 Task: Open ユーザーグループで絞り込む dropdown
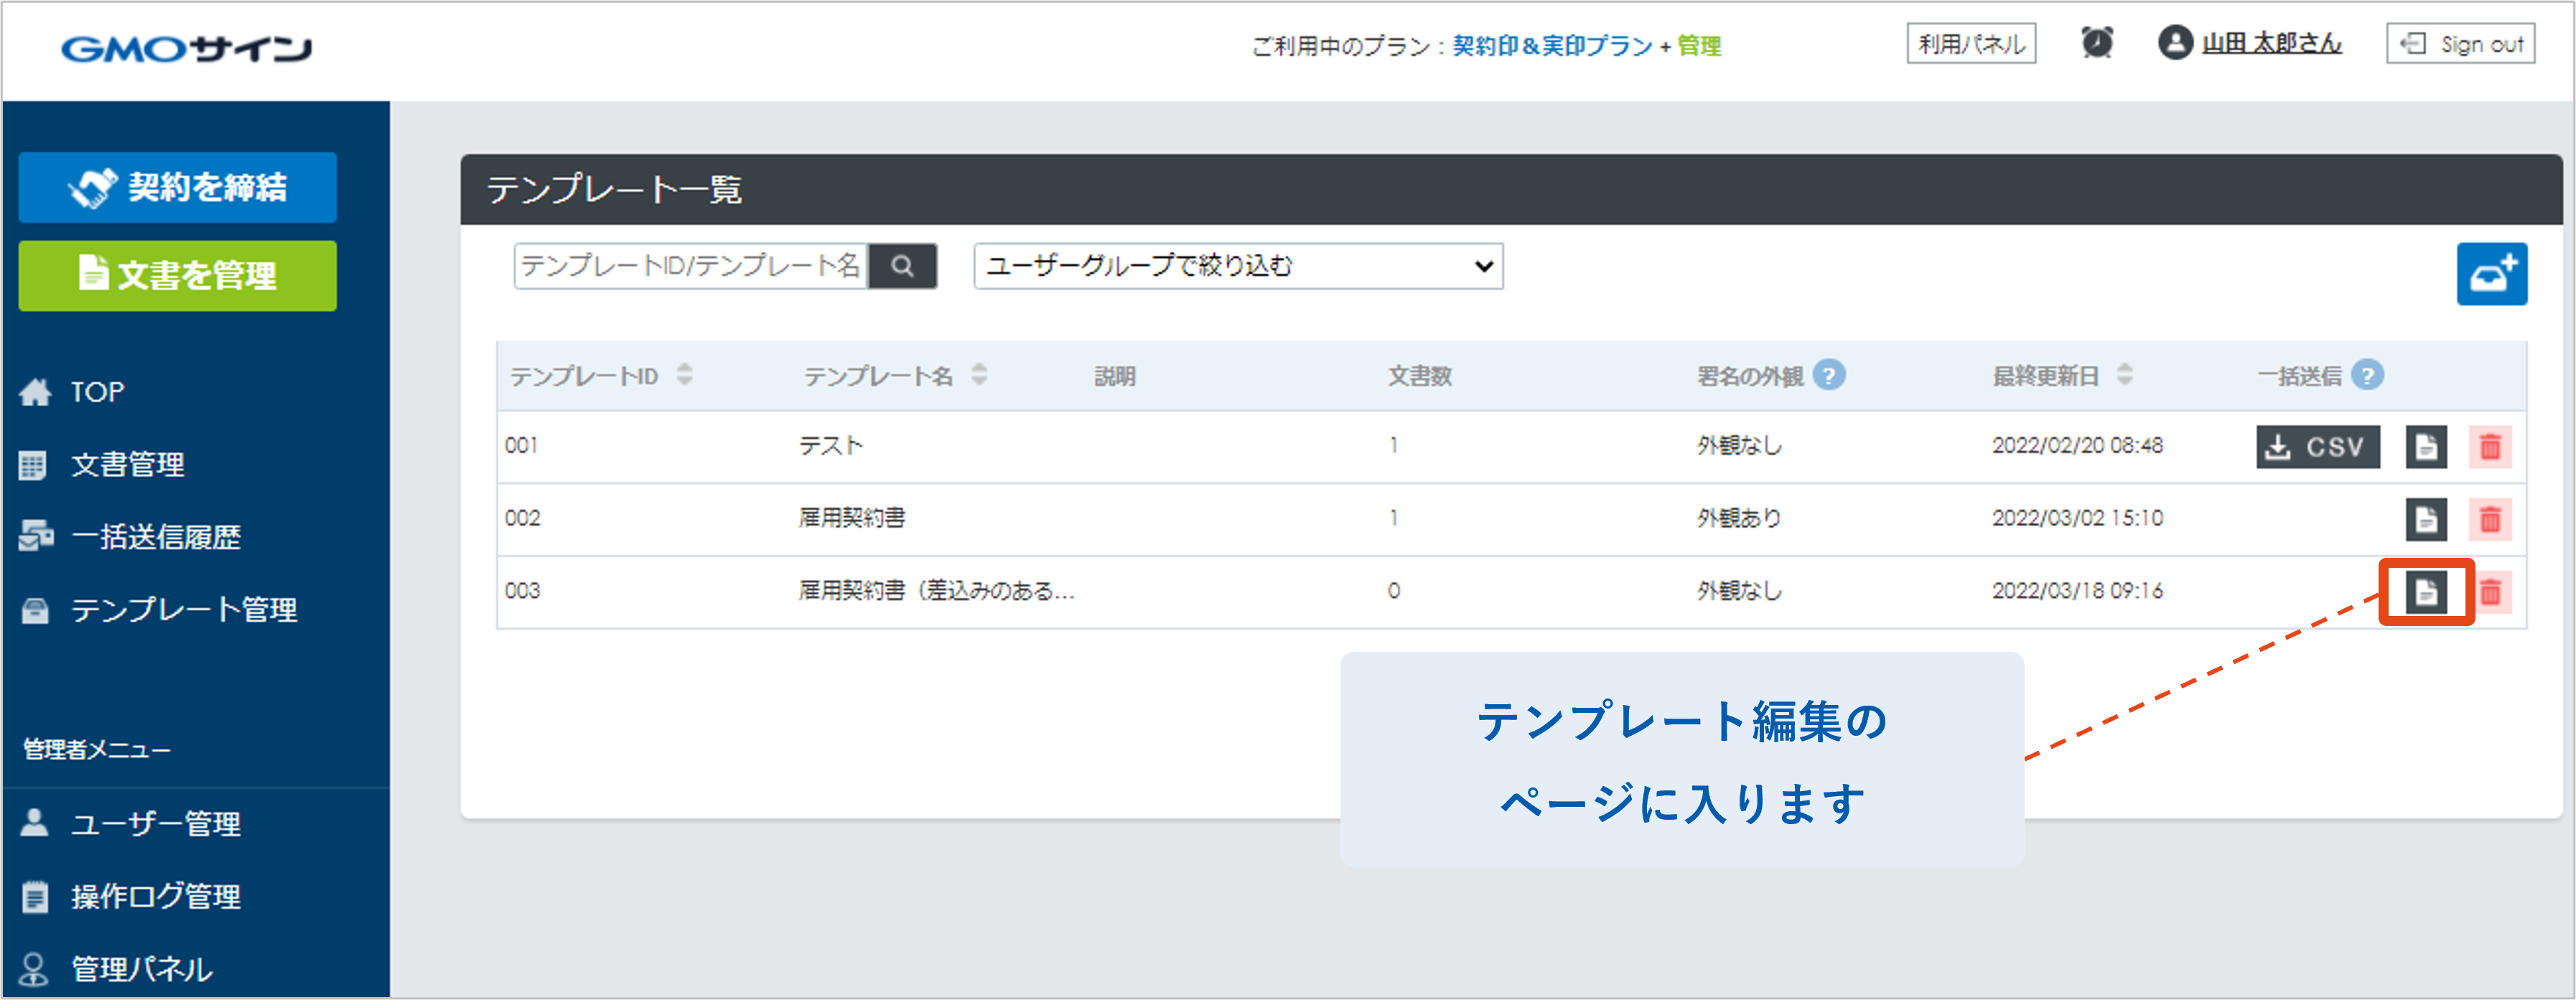point(1237,266)
